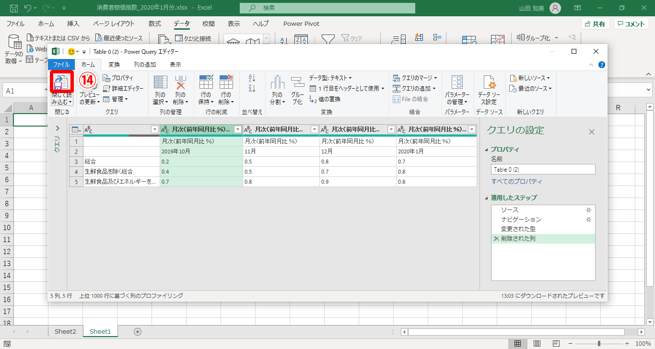Click the 名前 field containing Table 0 (2)
This screenshot has width=655, height=349.
543,169
